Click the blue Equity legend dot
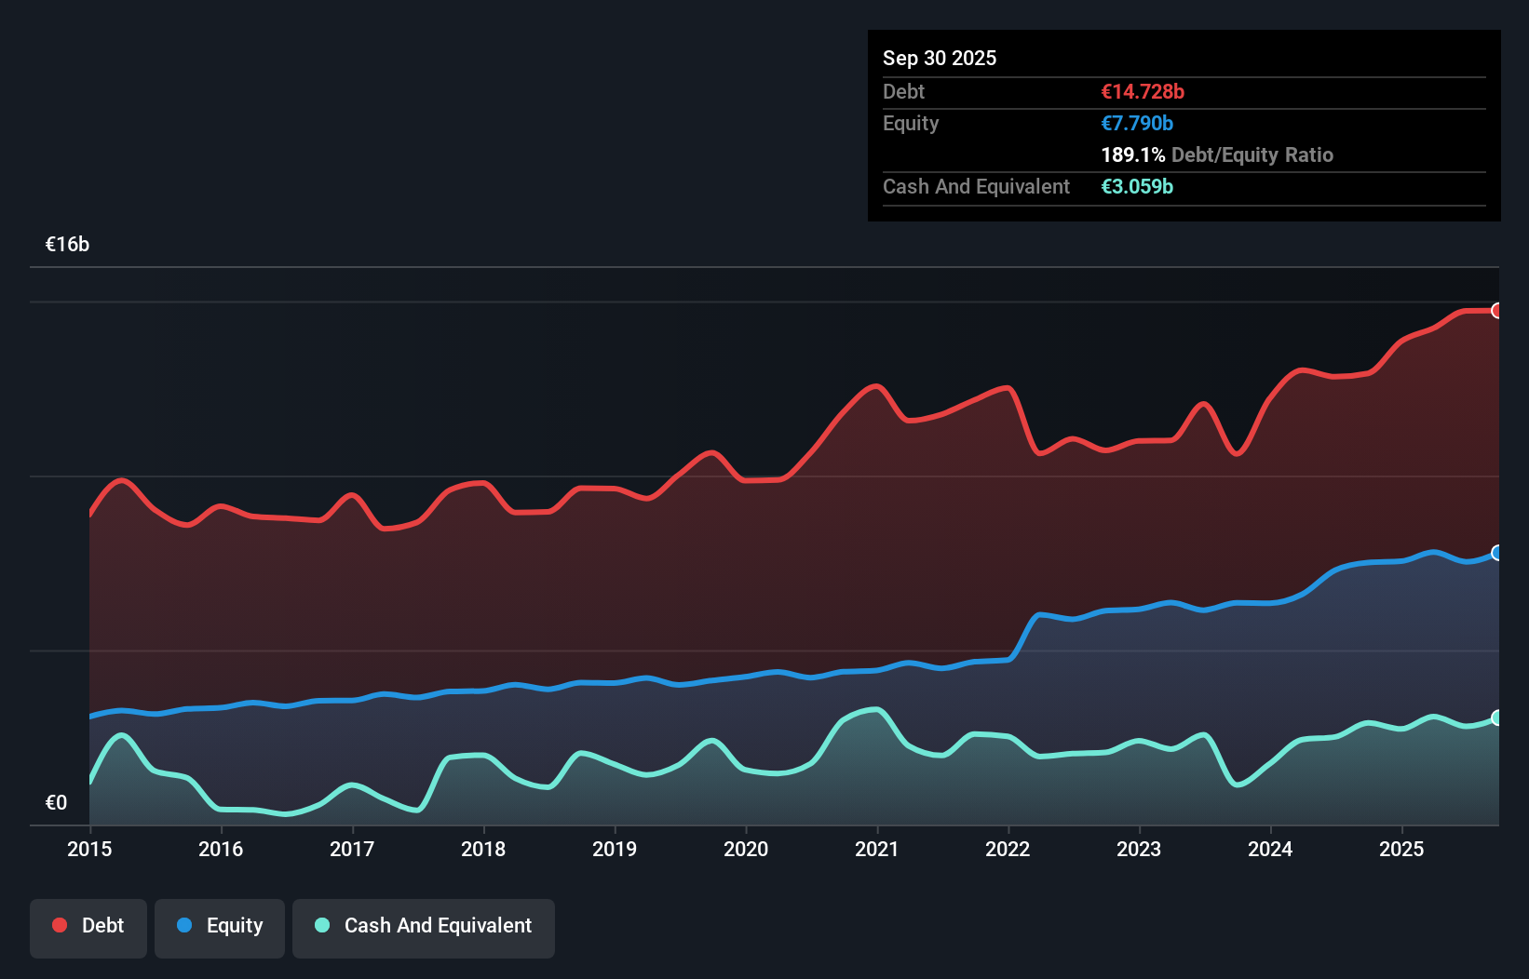Viewport: 1529px width, 979px height. [184, 925]
